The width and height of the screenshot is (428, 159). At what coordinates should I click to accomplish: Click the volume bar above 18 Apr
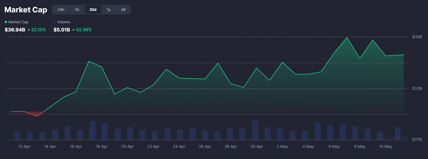pyautogui.click(x=105, y=131)
